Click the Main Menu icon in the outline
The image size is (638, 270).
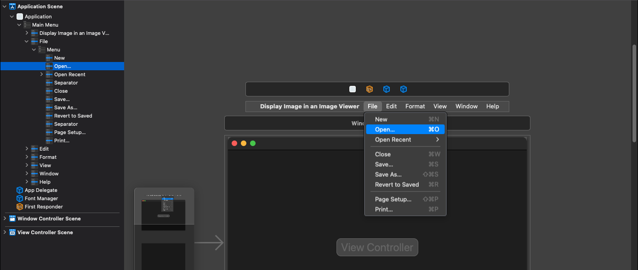(27, 25)
